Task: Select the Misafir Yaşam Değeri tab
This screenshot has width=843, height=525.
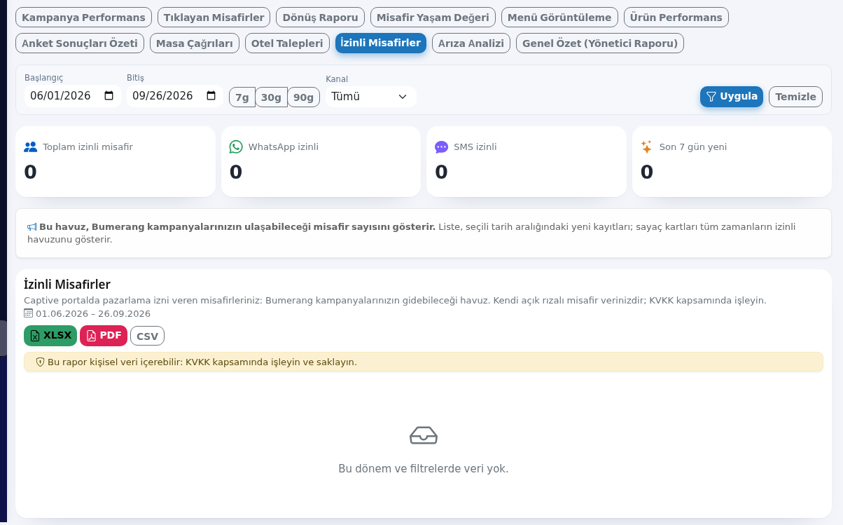Action: 433,18
